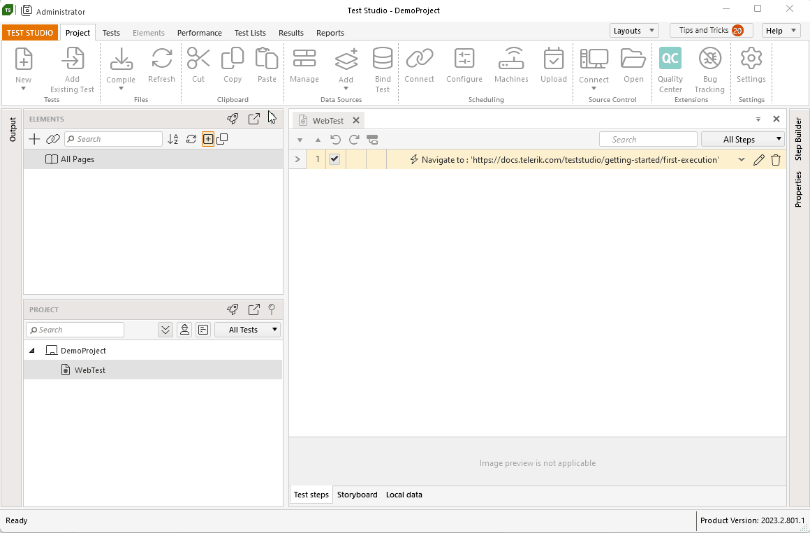Image resolution: width=810 pixels, height=533 pixels.
Task: Open the Reports tab
Action: (330, 33)
